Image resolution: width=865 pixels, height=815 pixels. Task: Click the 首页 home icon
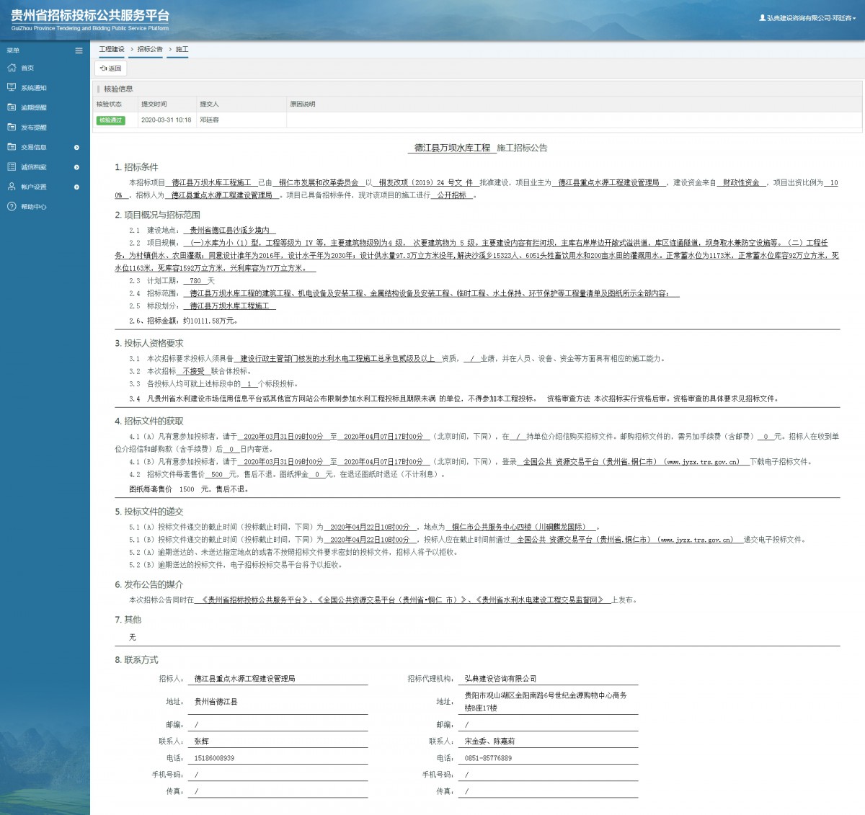click(x=12, y=68)
